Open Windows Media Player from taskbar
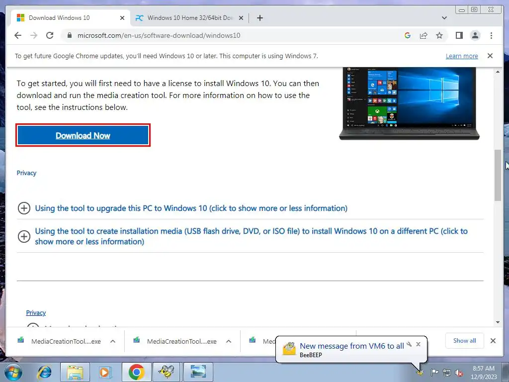 point(105,372)
